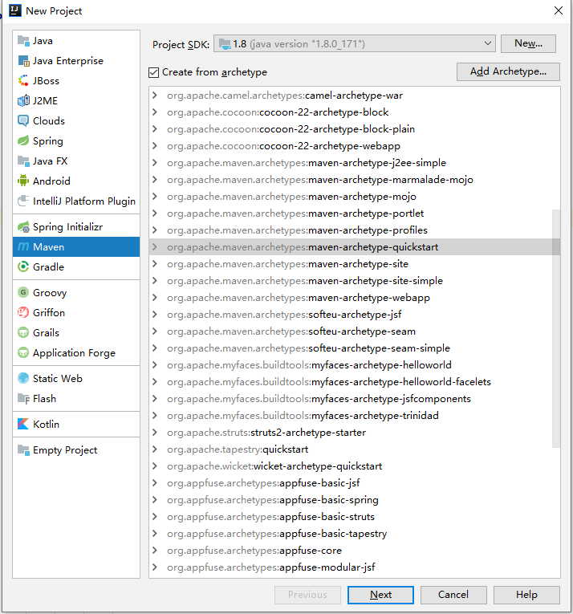Close the New Project dialog
This screenshot has width=573, height=614.
[x=559, y=10]
